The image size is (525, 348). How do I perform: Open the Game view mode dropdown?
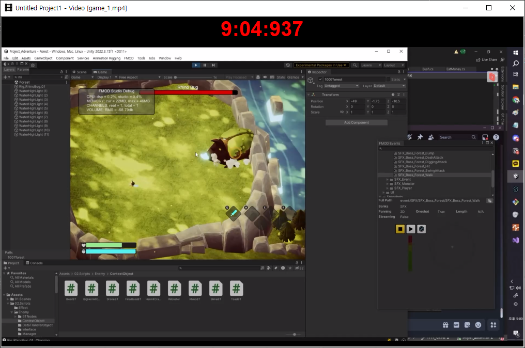coord(82,77)
